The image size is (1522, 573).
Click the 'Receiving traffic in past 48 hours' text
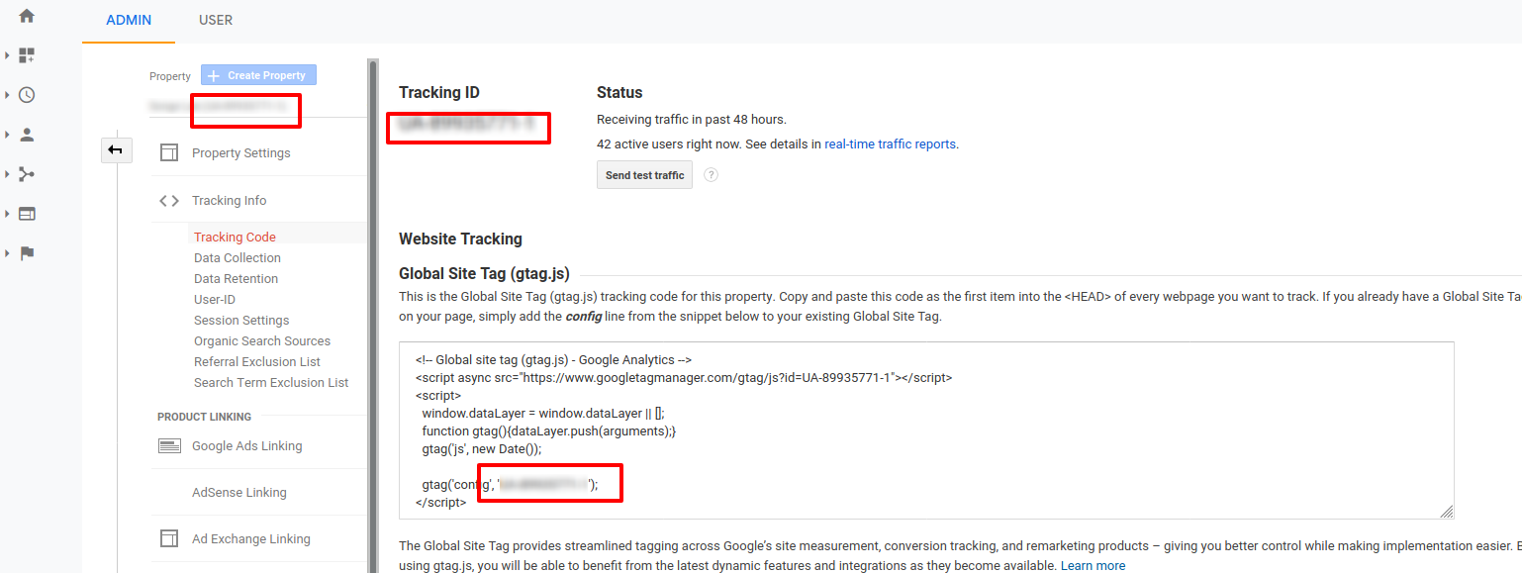(x=692, y=120)
